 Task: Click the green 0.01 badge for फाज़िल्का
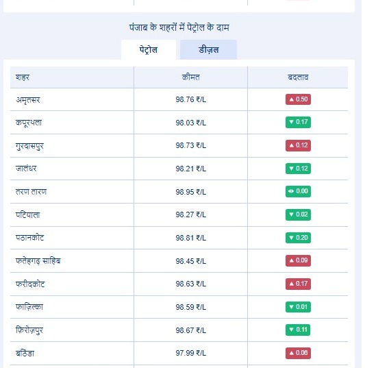[298, 307]
